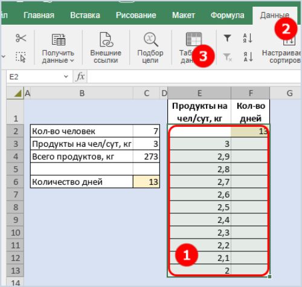The width and height of the screenshot is (302, 287).
Task: Click highlighted cell C6 with 13
Action: pyautogui.click(x=146, y=182)
